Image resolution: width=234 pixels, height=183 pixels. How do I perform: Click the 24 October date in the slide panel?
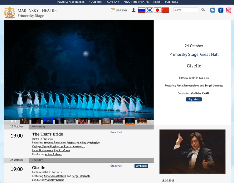[194, 46]
